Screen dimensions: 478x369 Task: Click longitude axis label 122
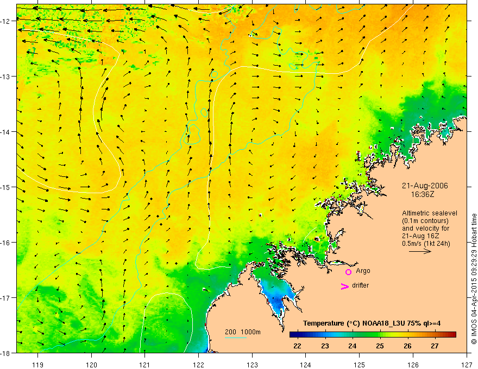pyautogui.click(x=198, y=365)
